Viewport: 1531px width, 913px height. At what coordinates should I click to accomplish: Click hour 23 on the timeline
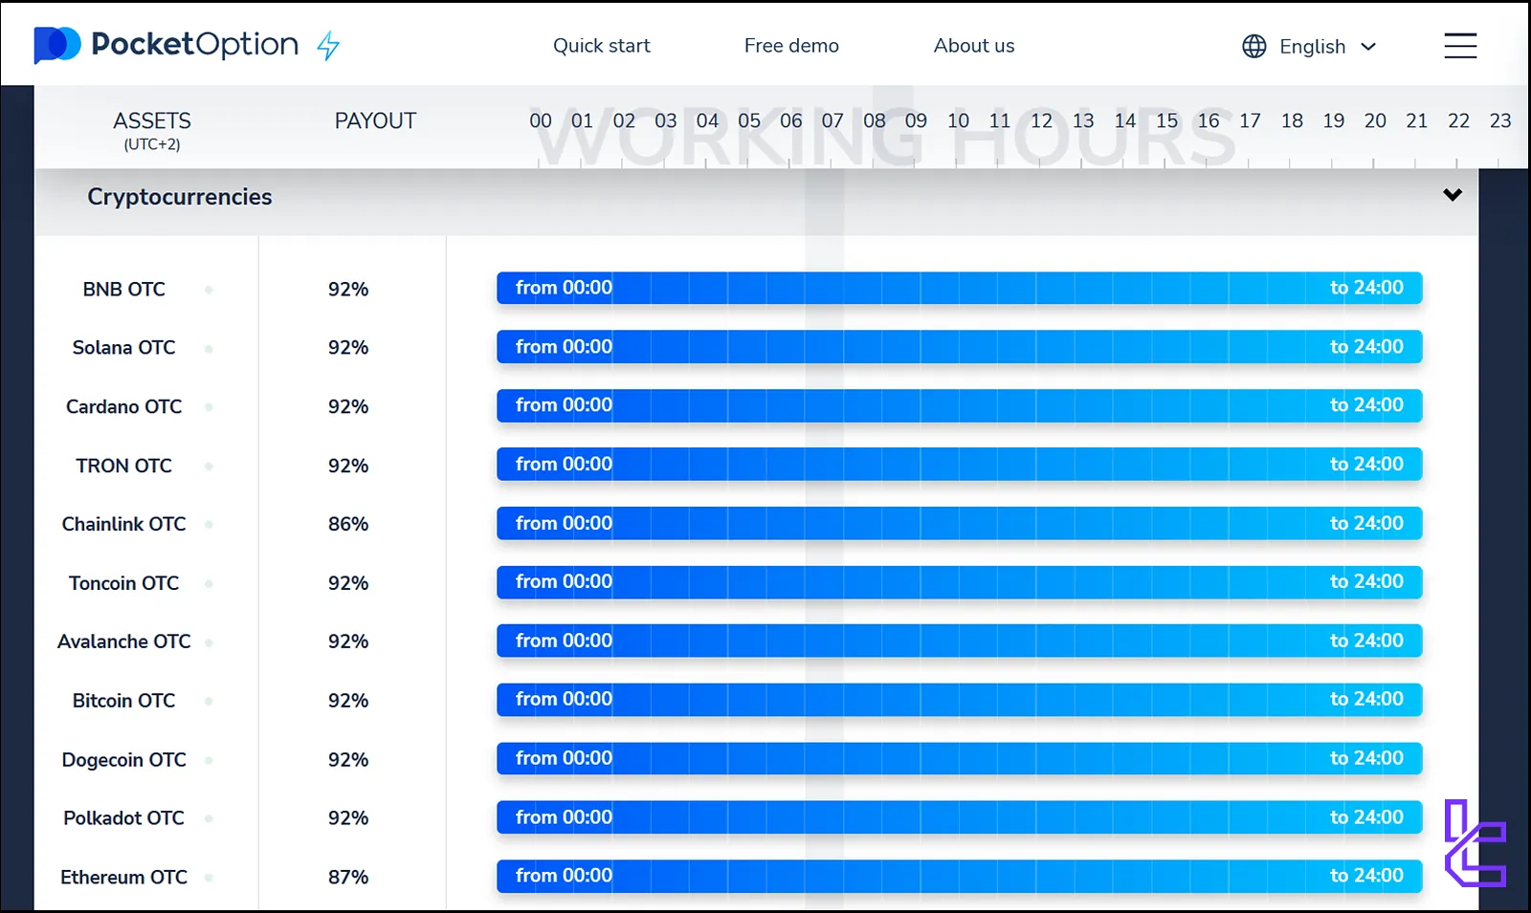[x=1500, y=120]
